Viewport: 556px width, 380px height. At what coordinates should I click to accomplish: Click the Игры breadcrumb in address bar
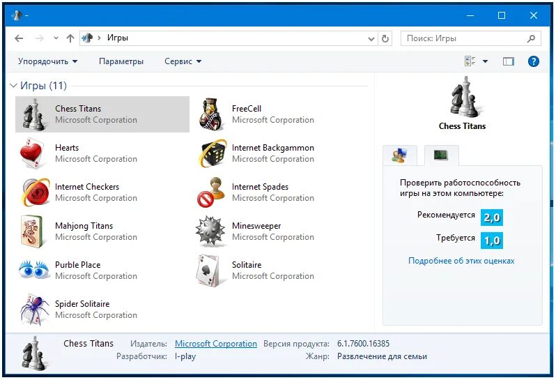click(x=118, y=38)
